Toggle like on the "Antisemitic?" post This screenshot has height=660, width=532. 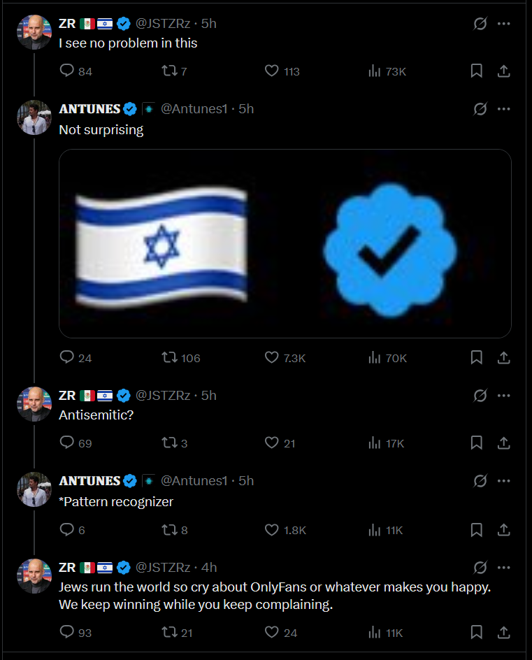(x=273, y=443)
